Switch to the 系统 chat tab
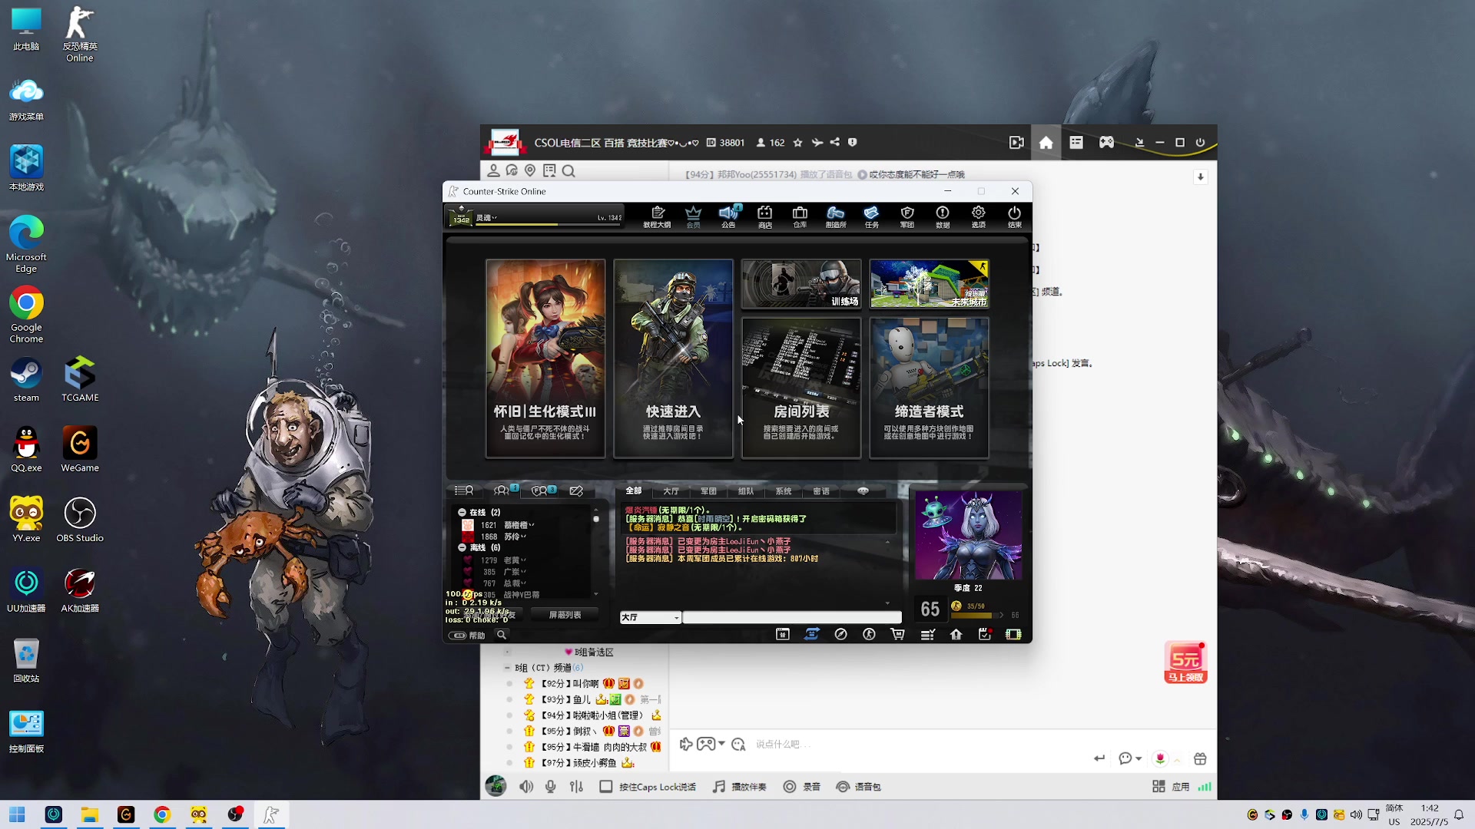This screenshot has height=829, width=1475. pos(784,490)
